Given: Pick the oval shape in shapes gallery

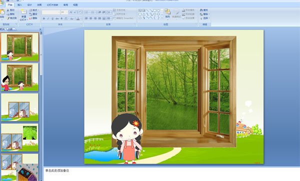Looking at the screenshot, I should (x=158, y=10).
